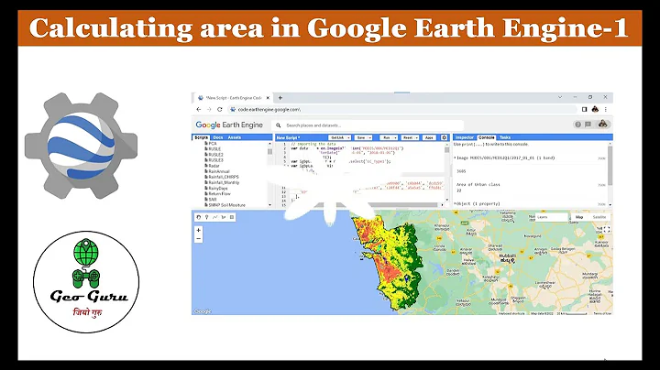660x370 pixels.
Task: Open the RainyDays script file
Action: (x=216, y=189)
